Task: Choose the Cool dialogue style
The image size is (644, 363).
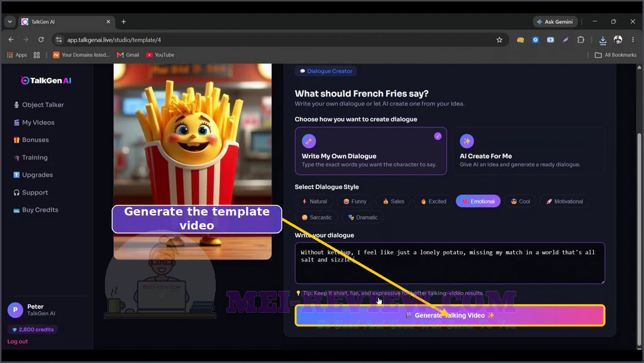Action: tap(520, 202)
